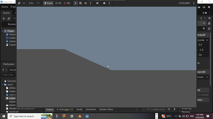
Task: Collapse the Player root node
Action: (2, 31)
